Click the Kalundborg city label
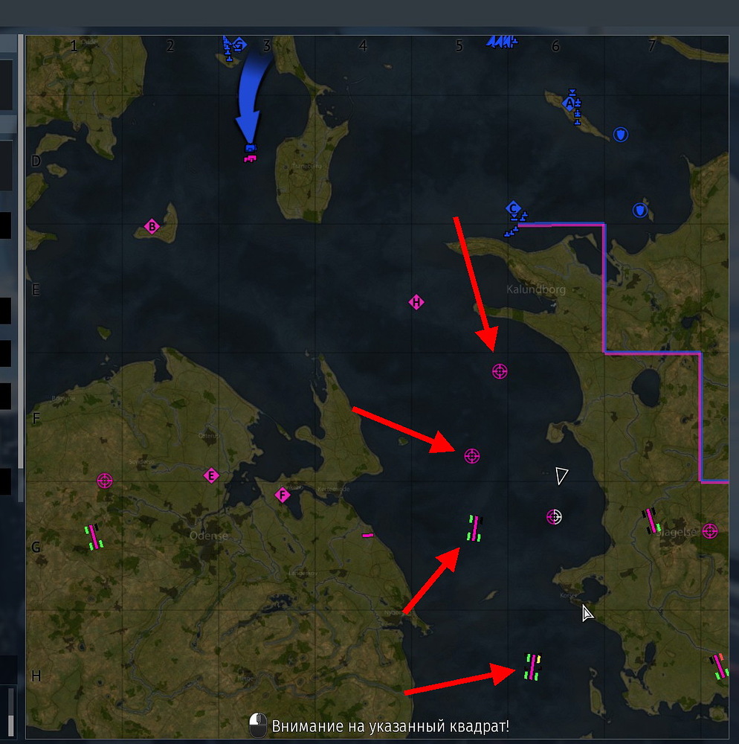Screen dimensions: 739x744 (535, 289)
